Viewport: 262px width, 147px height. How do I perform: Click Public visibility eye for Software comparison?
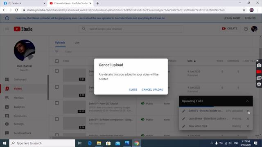click(142, 120)
